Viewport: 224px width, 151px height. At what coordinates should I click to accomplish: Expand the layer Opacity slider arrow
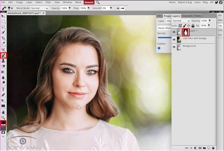[x=209, y=21]
